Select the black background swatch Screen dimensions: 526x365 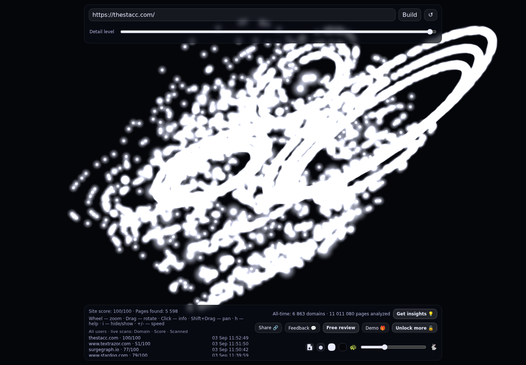click(x=343, y=347)
